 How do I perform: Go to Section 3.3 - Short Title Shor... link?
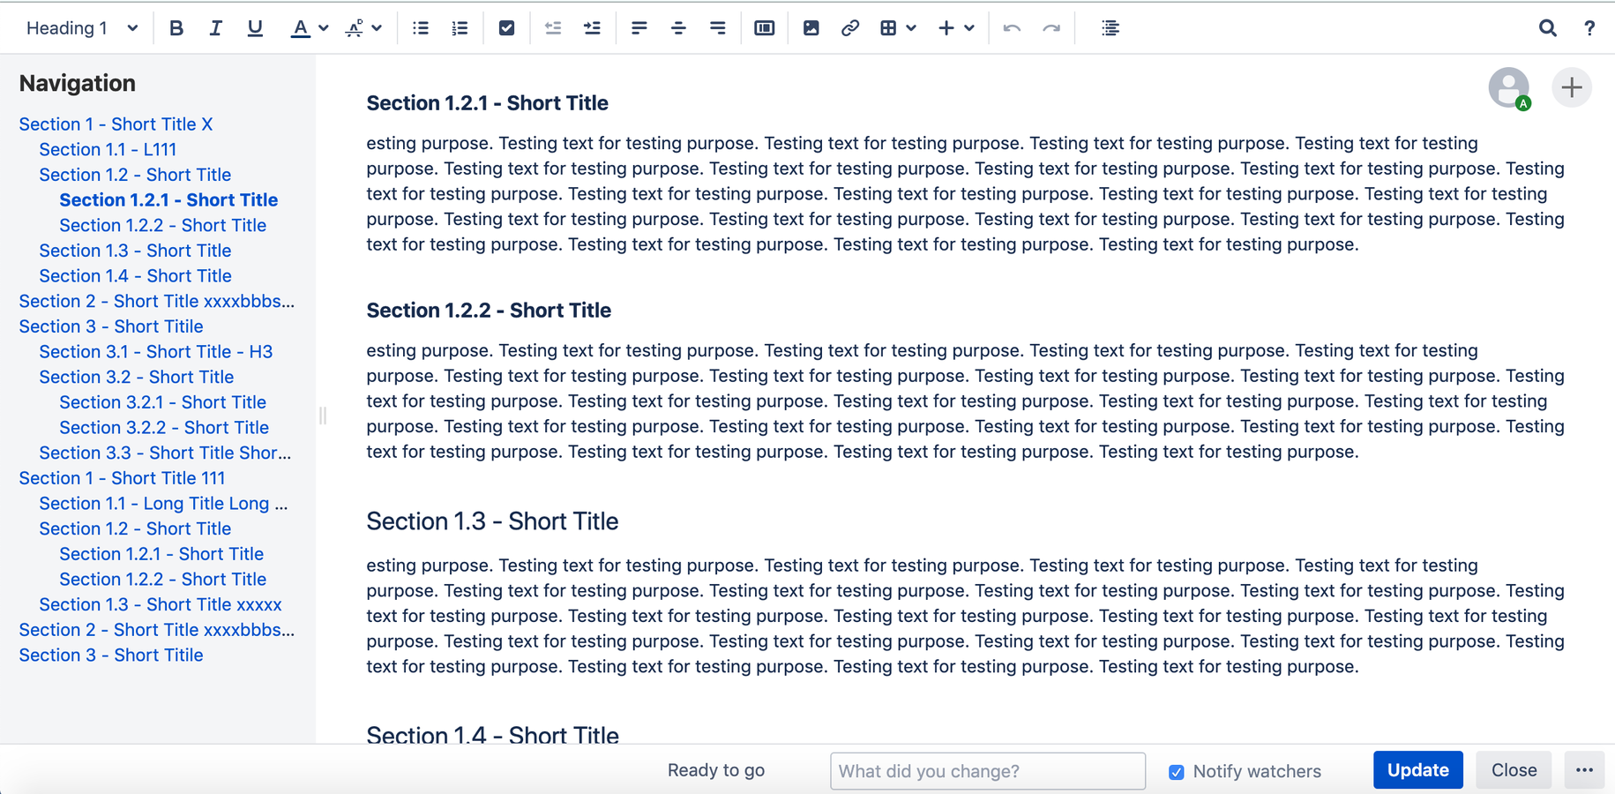(165, 453)
